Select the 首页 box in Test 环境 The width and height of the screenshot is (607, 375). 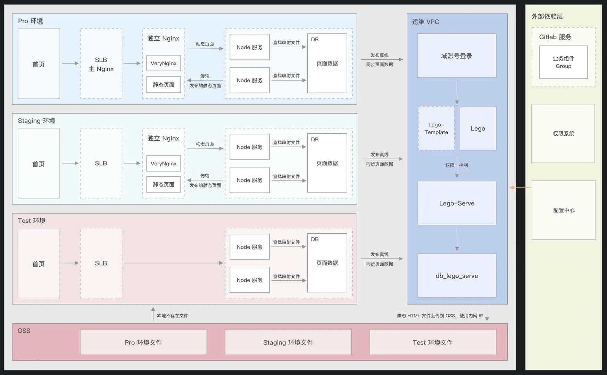[x=39, y=263]
